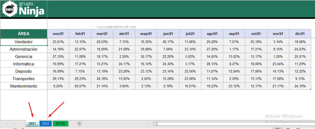The width and height of the screenshot is (315, 129).
Task: Select Informática nov/21 value 25,04%
Action: pos(278,64)
